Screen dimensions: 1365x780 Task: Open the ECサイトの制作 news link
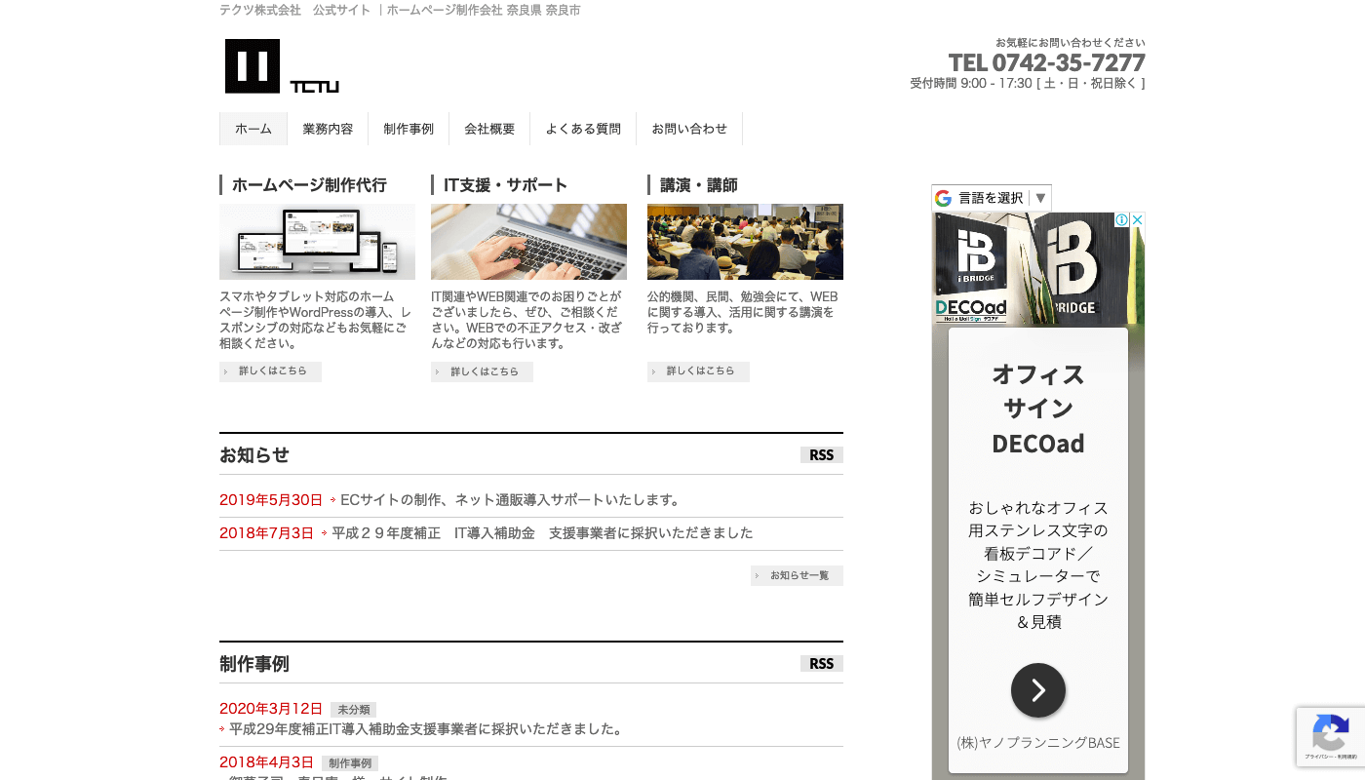(x=510, y=500)
